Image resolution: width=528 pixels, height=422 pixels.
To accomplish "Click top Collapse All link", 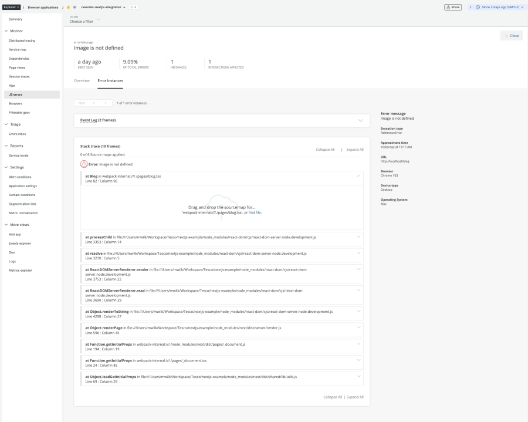I will click(x=325, y=150).
